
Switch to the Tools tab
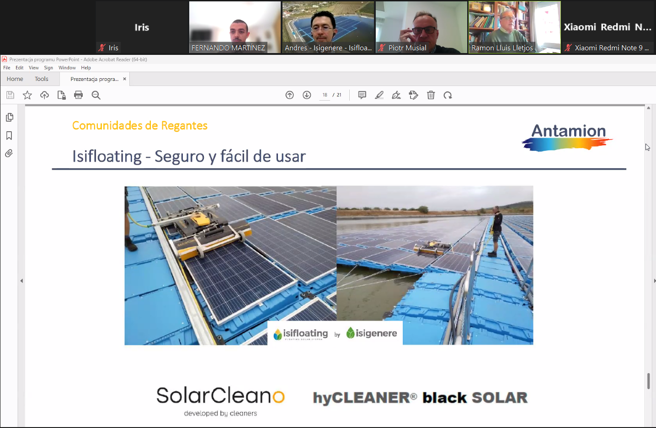pyautogui.click(x=42, y=79)
